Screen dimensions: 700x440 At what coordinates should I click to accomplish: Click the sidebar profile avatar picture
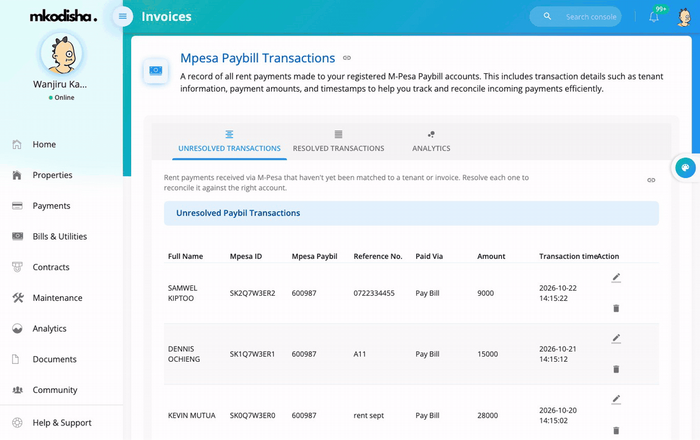coord(61,54)
